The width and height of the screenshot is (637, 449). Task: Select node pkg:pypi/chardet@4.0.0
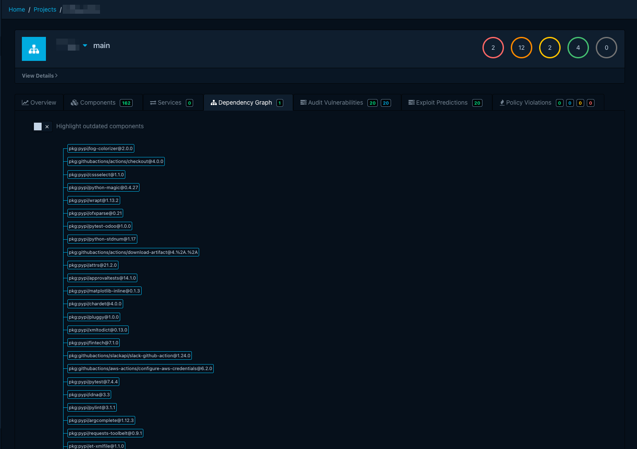coord(95,304)
